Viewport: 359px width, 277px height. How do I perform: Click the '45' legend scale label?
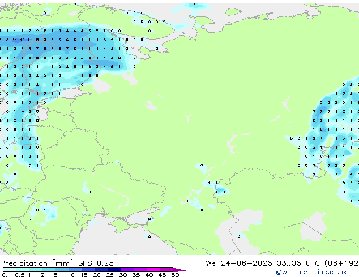162,275
